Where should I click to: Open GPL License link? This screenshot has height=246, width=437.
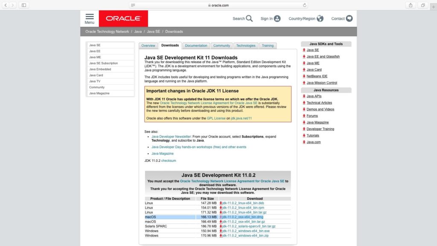pyautogui.click(x=216, y=118)
